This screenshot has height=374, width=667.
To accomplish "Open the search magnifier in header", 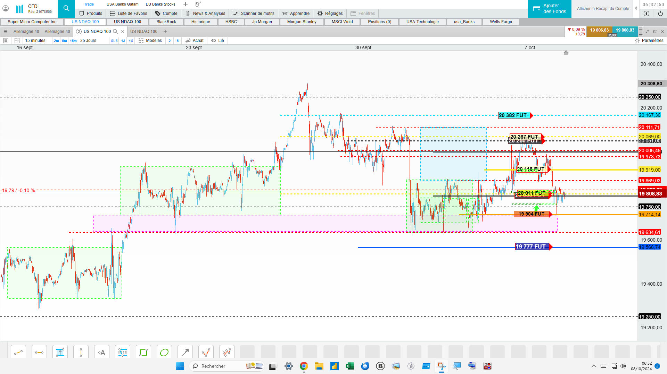I will (66, 8).
